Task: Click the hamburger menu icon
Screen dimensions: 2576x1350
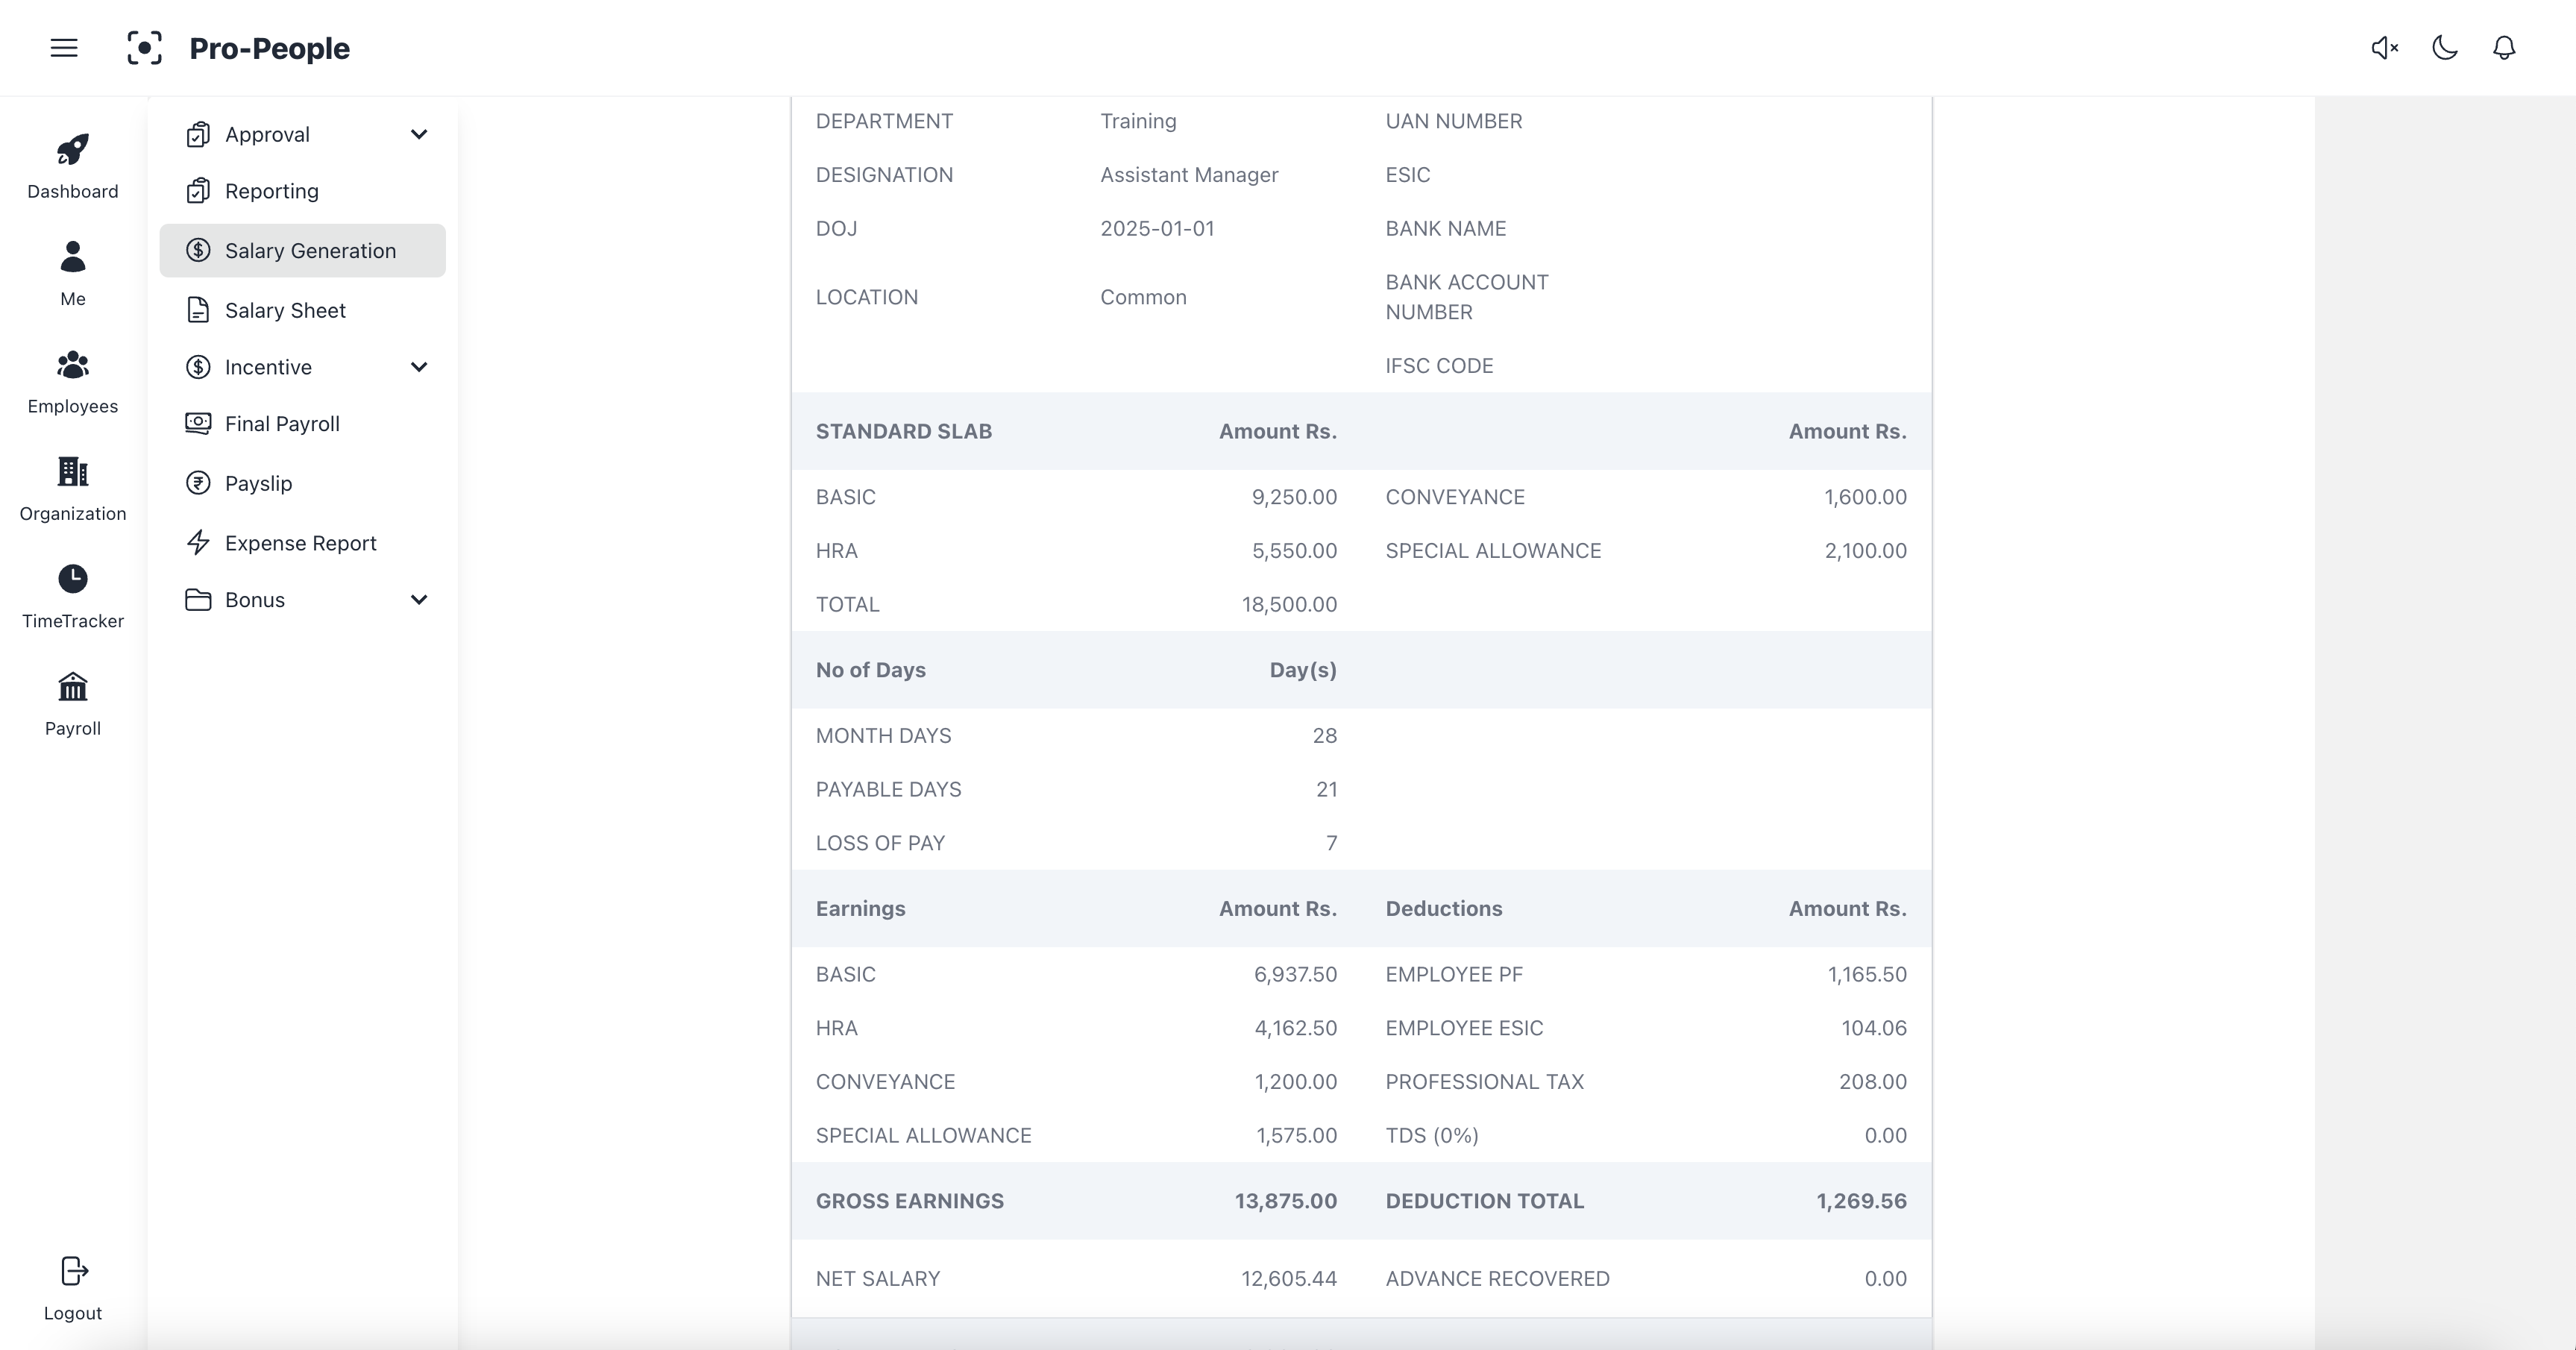Action: pyautogui.click(x=63, y=47)
